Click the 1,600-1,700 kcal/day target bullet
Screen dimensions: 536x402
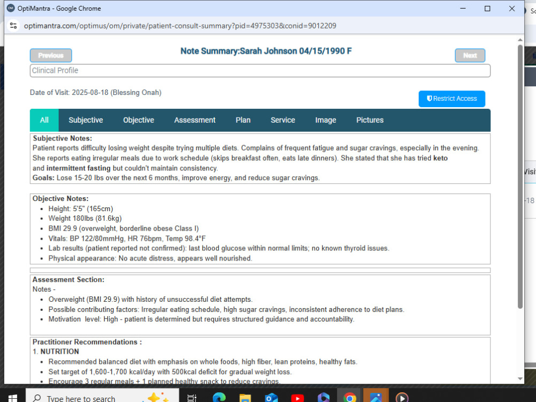tap(170, 371)
